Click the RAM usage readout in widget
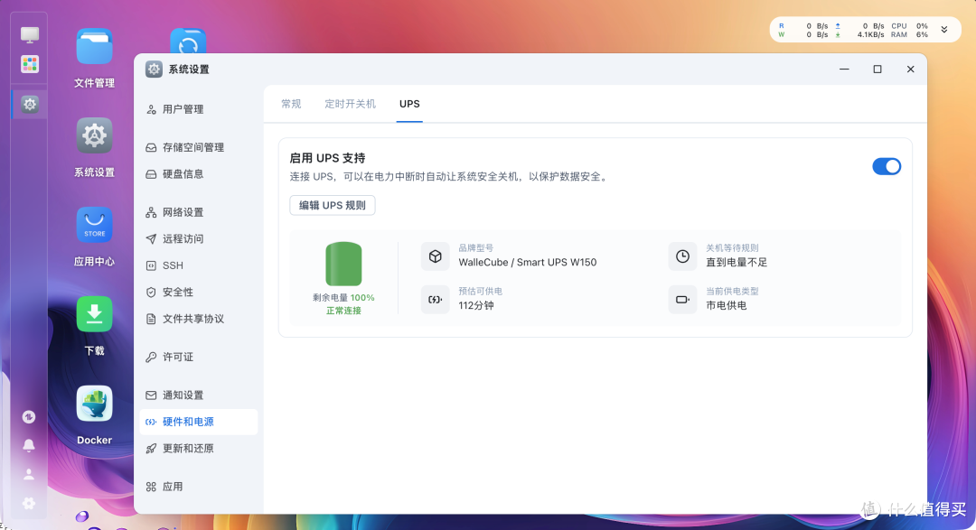The height and width of the screenshot is (530, 976). click(x=909, y=35)
